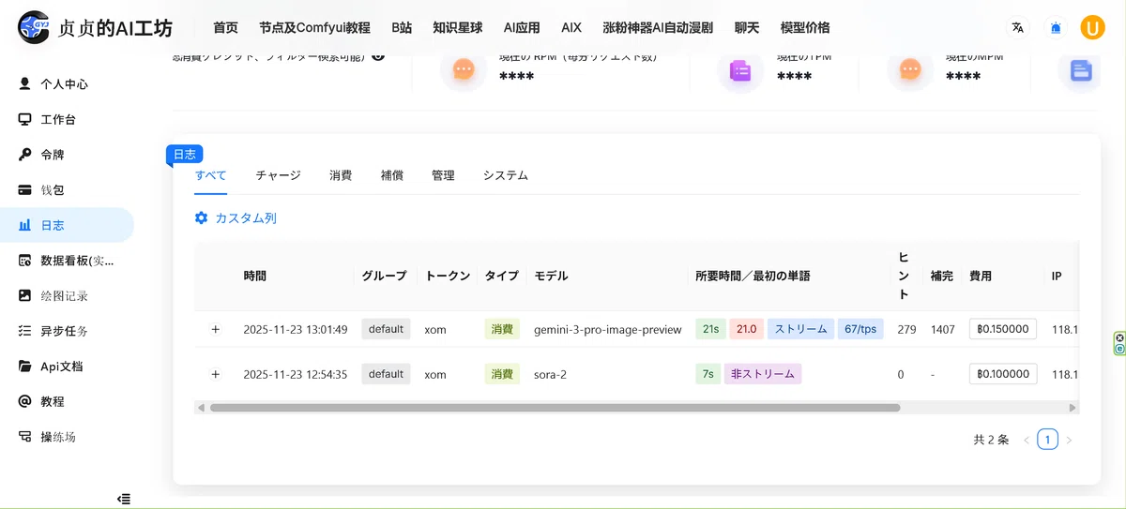This screenshot has width=1126, height=509.
Task: Click the 贞贞的AI工坊 logo icon
Action: tap(34, 27)
